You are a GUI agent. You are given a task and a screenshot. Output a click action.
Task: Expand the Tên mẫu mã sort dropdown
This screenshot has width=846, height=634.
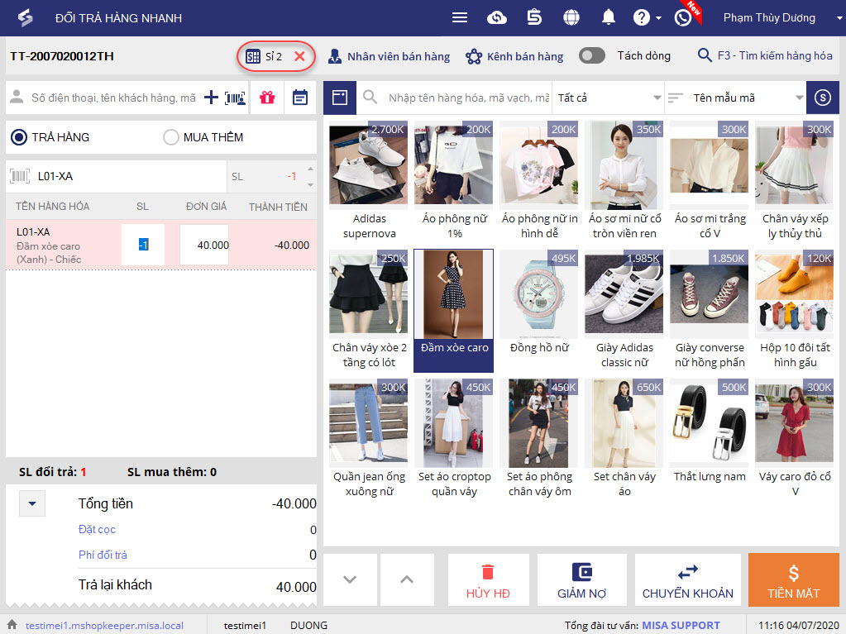[735, 98]
